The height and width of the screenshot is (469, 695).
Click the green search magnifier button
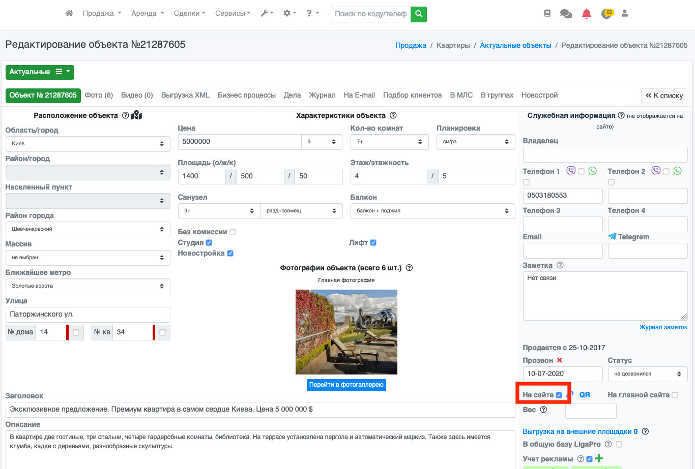[419, 14]
